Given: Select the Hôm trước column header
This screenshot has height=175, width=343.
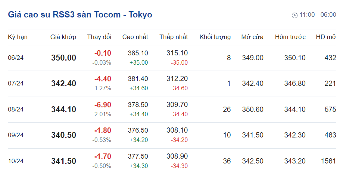Looking at the screenshot, I should click(290, 37).
